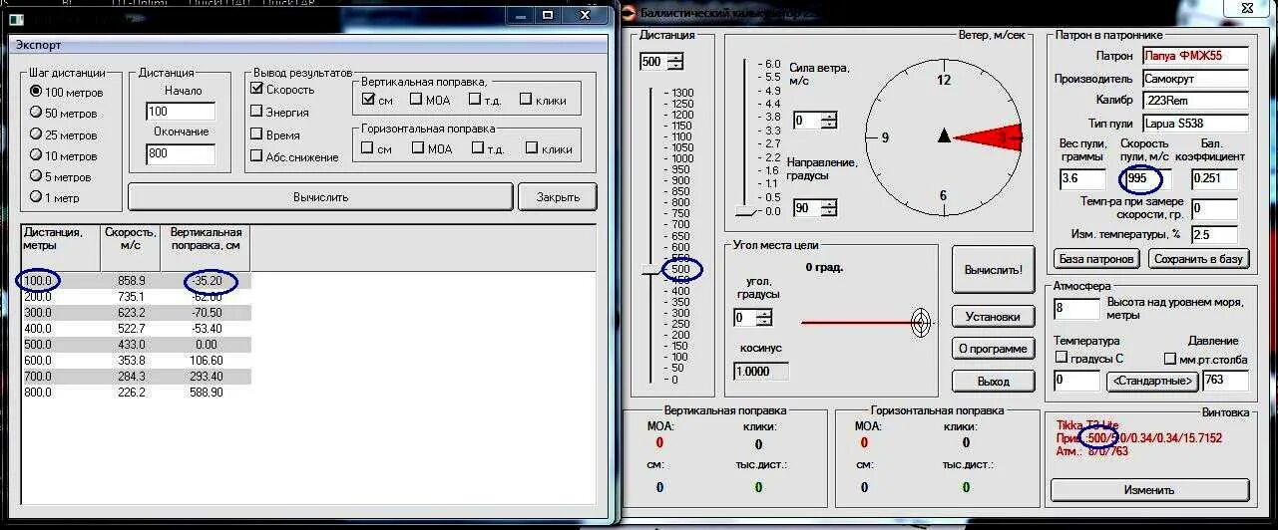Click the vertical distance slider handle

650,270
